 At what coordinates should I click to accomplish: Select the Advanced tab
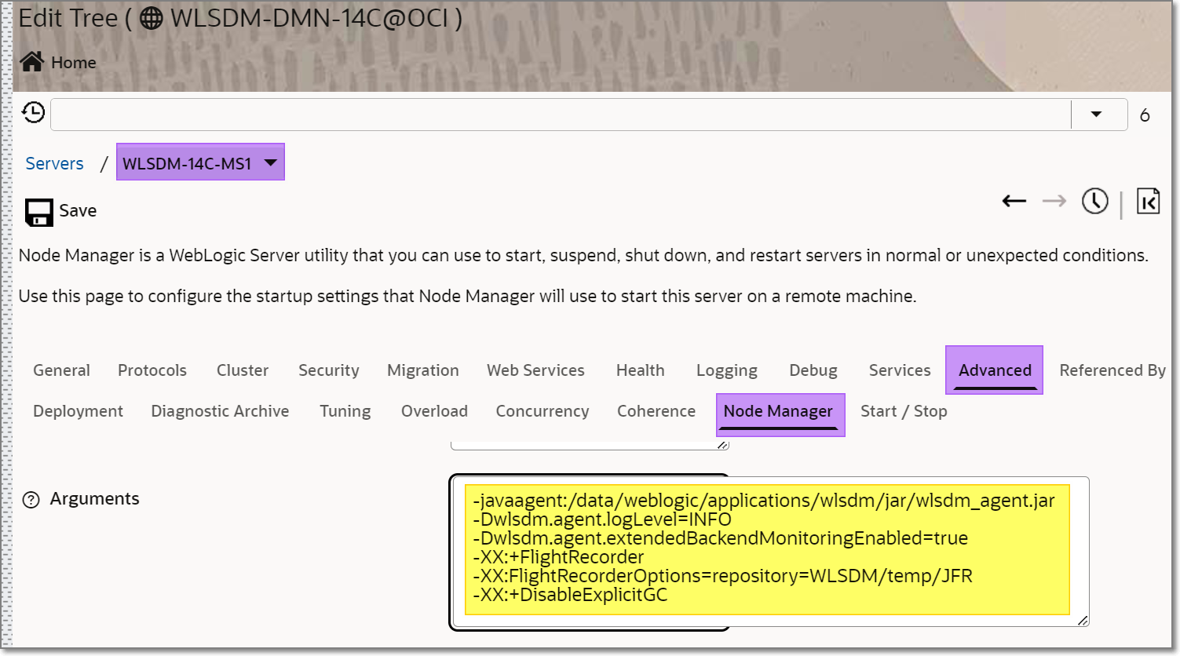click(x=995, y=370)
